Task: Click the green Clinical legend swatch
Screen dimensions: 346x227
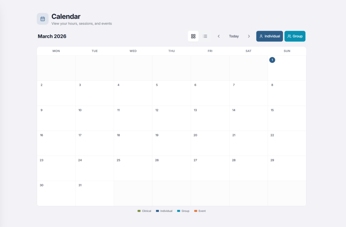Action: [140, 211]
